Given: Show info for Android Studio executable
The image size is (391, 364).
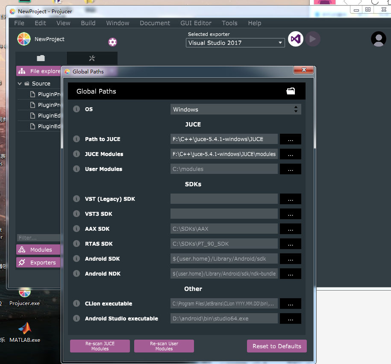Looking at the screenshot, I should tap(76, 318).
